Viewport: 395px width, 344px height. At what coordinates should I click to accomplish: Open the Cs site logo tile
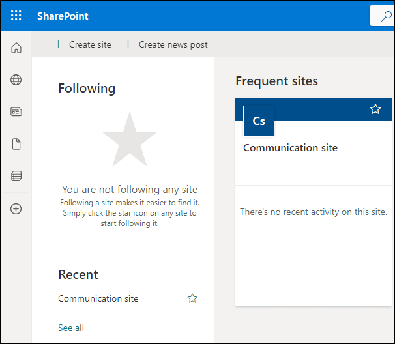(259, 121)
